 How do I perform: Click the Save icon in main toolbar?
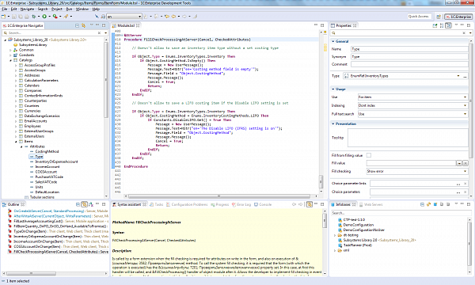click(x=14, y=17)
